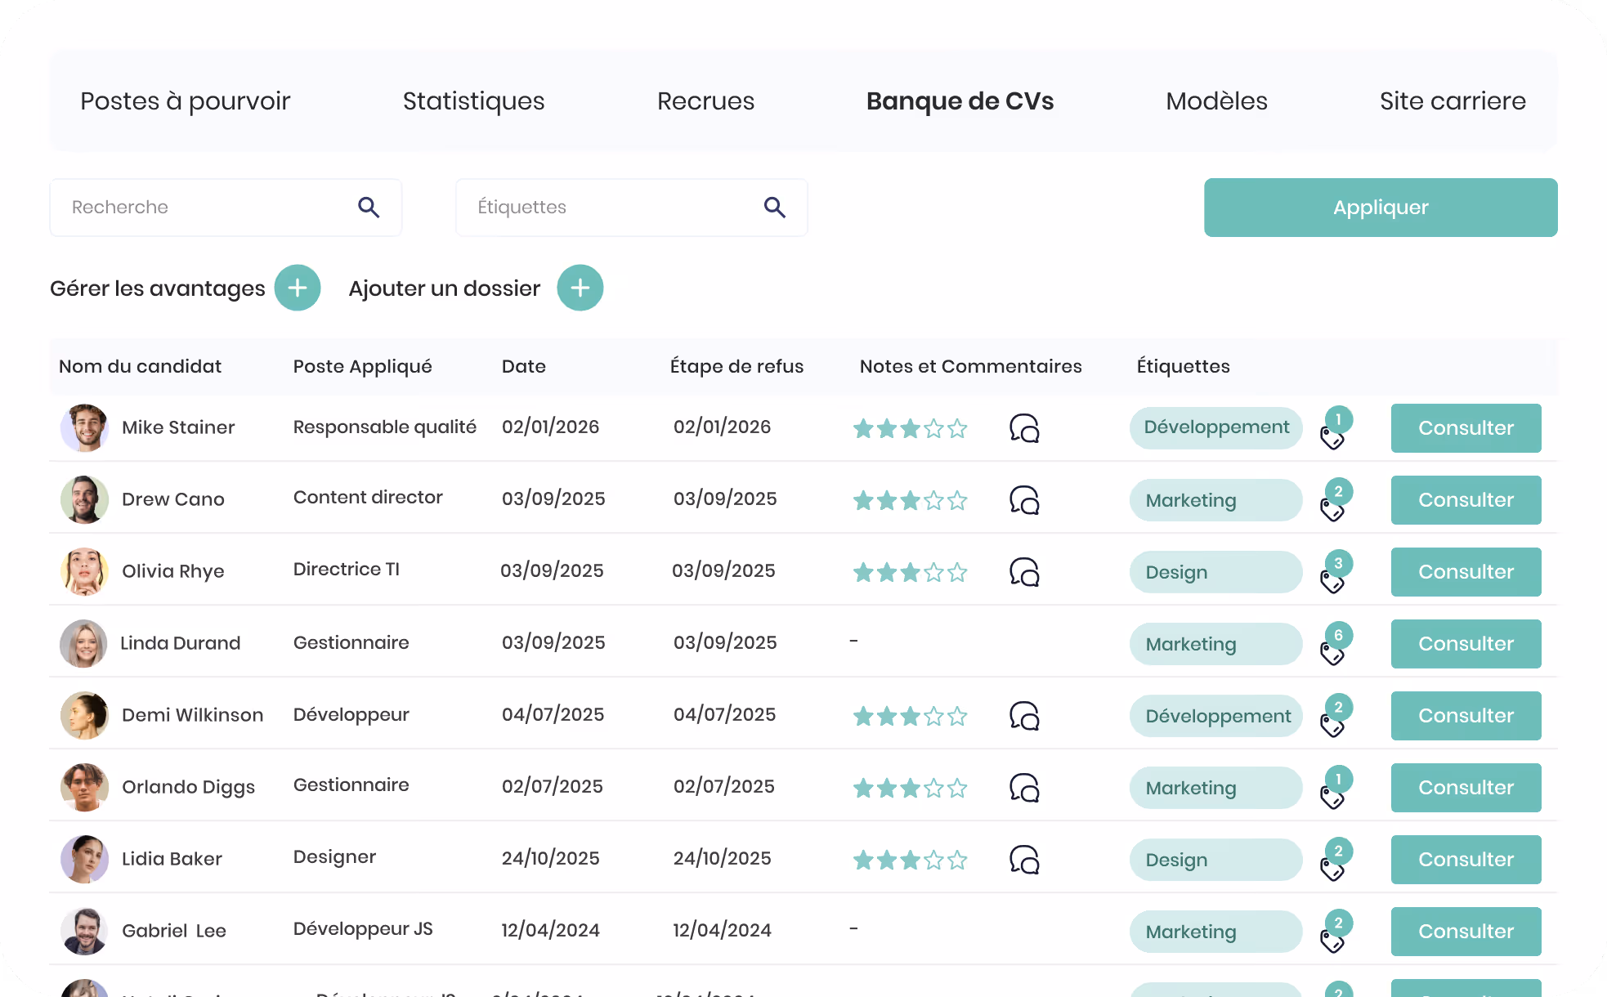
Task: Click the plus icon beside Gérer les avantages
Action: click(x=298, y=288)
